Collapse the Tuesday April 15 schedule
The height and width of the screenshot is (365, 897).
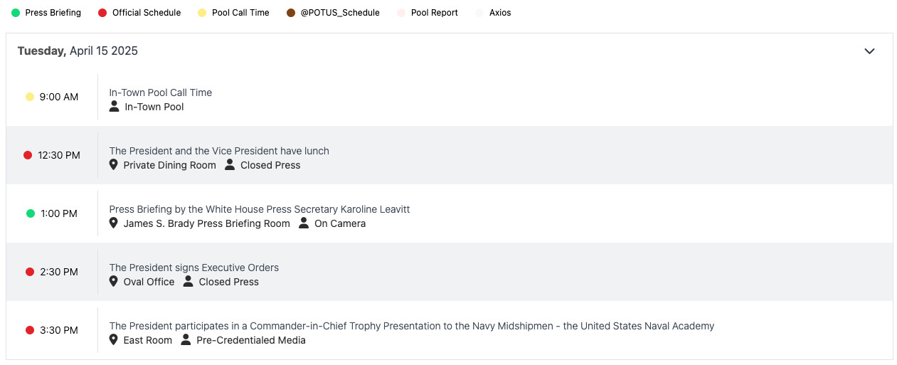coord(869,51)
